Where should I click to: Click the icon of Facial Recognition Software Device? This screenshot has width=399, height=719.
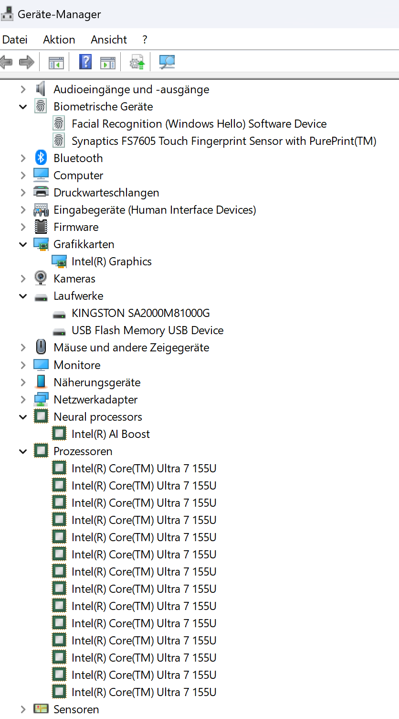point(59,123)
